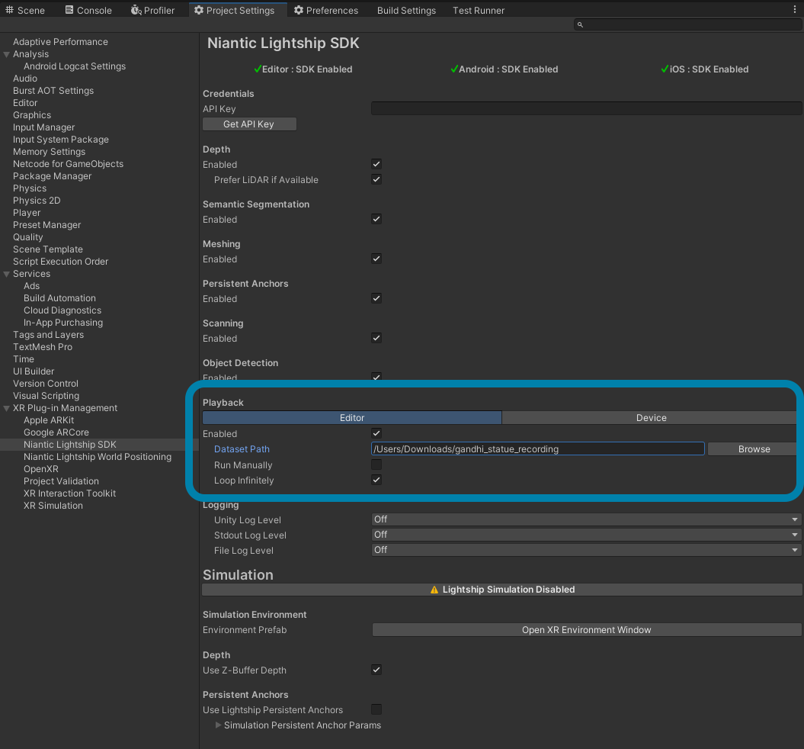Image resolution: width=804 pixels, height=749 pixels.
Task: Collapse the XR Plug-in Management section
Action: point(7,408)
